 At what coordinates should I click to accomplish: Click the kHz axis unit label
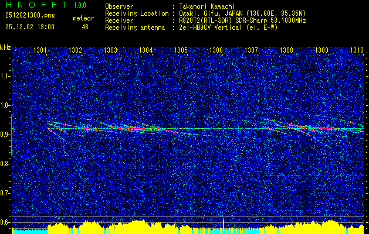(5, 47)
